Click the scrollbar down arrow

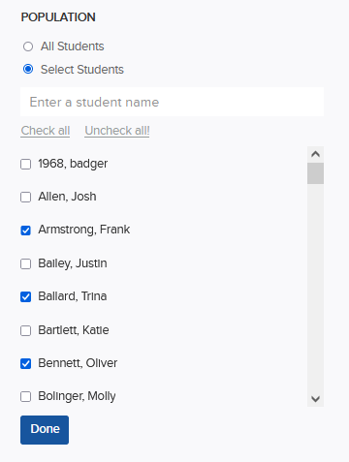point(315,399)
